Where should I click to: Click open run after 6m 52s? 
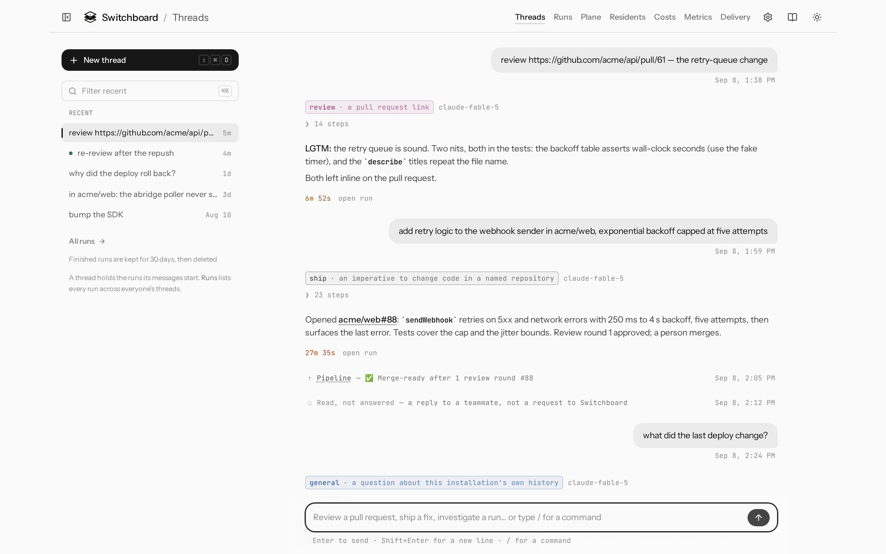pyautogui.click(x=355, y=198)
